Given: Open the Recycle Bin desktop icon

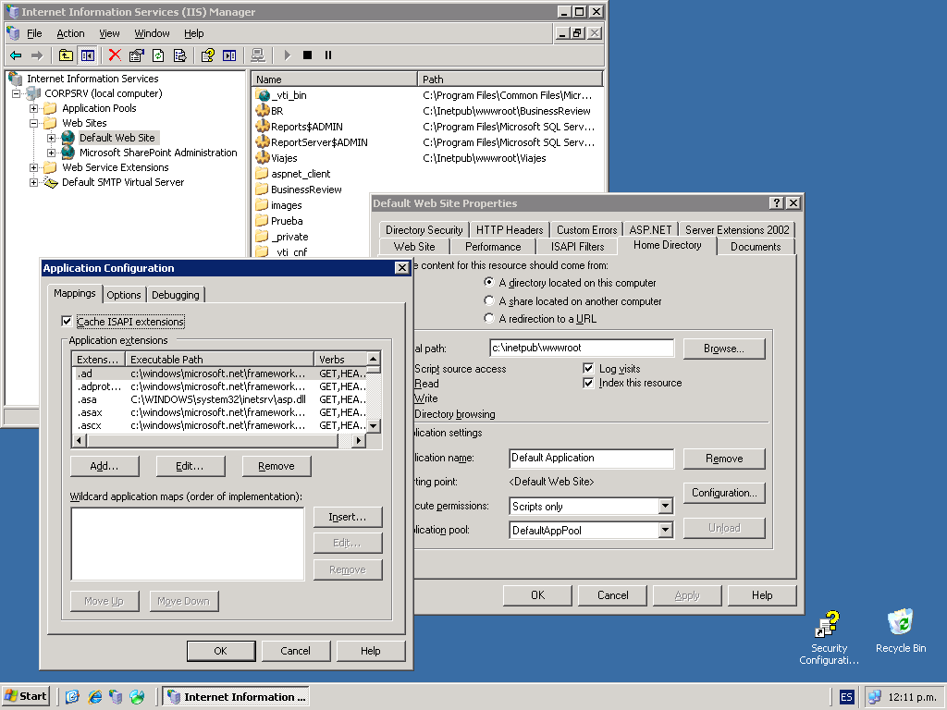Looking at the screenshot, I should click(x=901, y=631).
